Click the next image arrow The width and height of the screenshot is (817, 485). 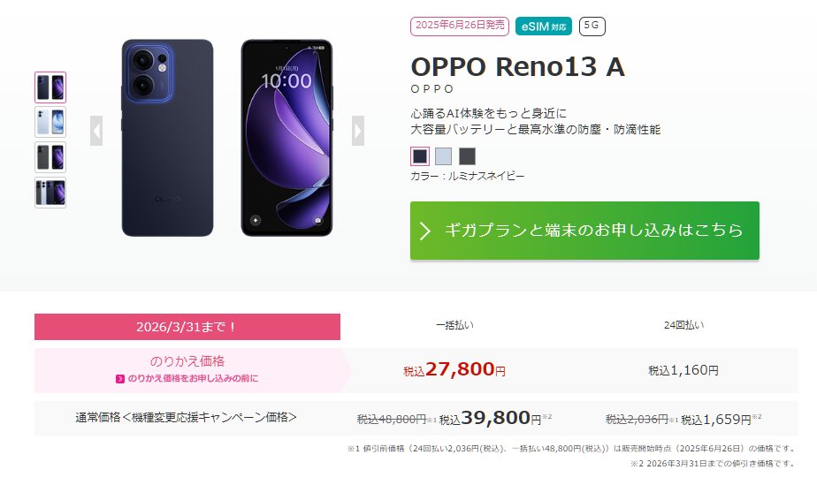[x=357, y=131]
